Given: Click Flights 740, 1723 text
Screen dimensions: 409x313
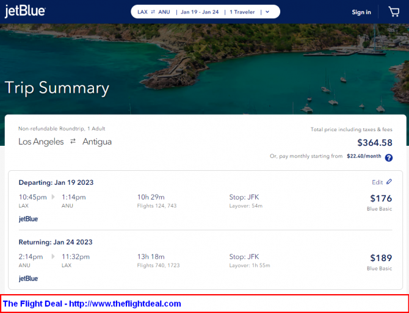Looking at the screenshot, I should (158, 265).
